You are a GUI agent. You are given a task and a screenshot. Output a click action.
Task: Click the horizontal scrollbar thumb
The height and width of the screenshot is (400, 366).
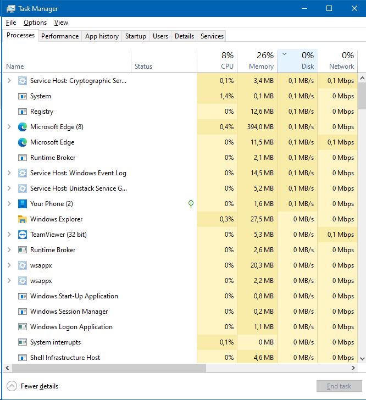pos(109,368)
